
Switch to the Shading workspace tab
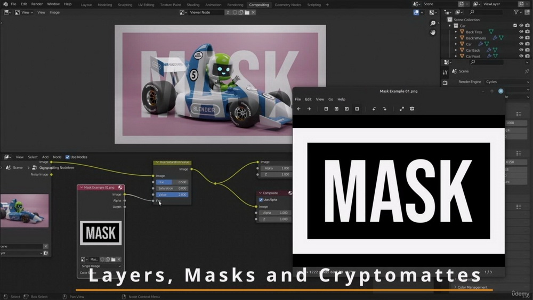193,5
